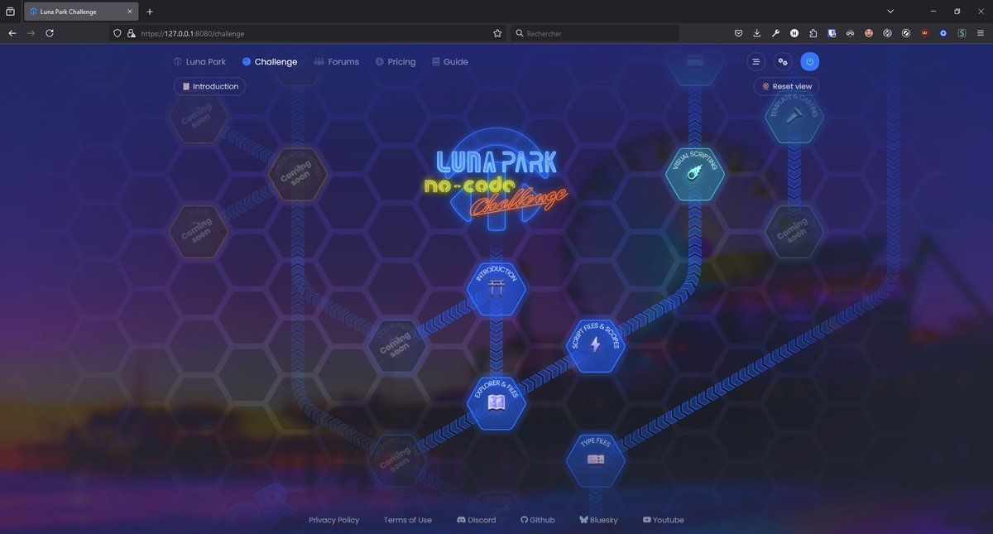Open the Github footer link
The height and width of the screenshot is (534, 993).
(x=538, y=520)
